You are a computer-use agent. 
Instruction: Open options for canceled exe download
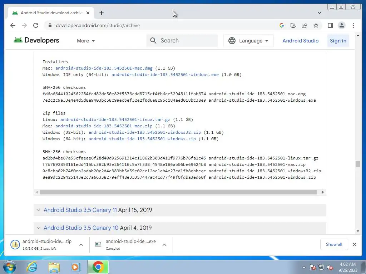pyautogui.click(x=164, y=245)
